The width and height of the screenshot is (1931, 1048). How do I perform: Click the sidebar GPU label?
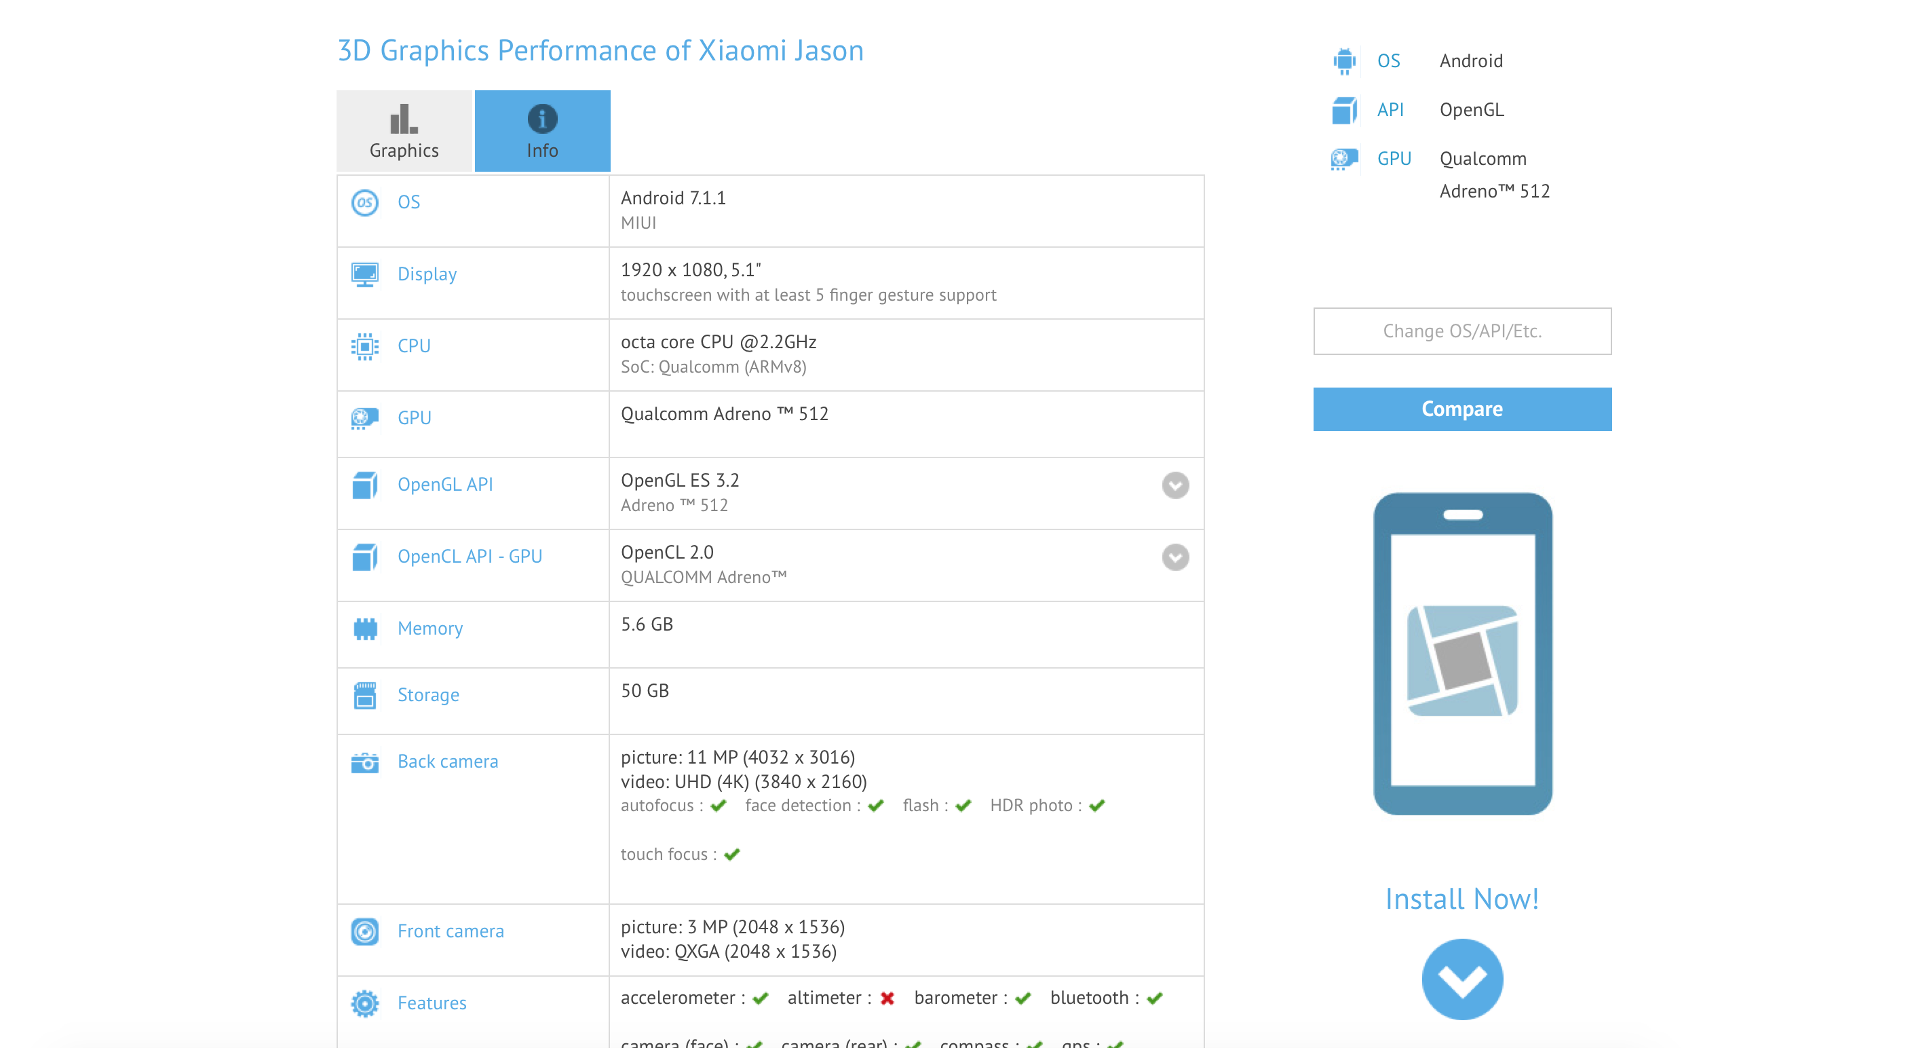[x=1394, y=159]
